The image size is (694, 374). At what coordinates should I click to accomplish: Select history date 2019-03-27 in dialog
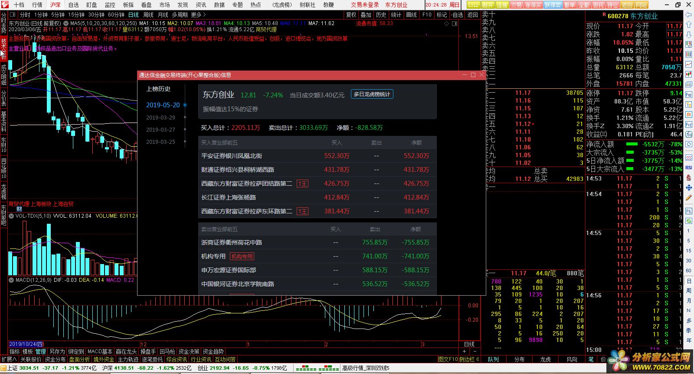click(x=160, y=129)
